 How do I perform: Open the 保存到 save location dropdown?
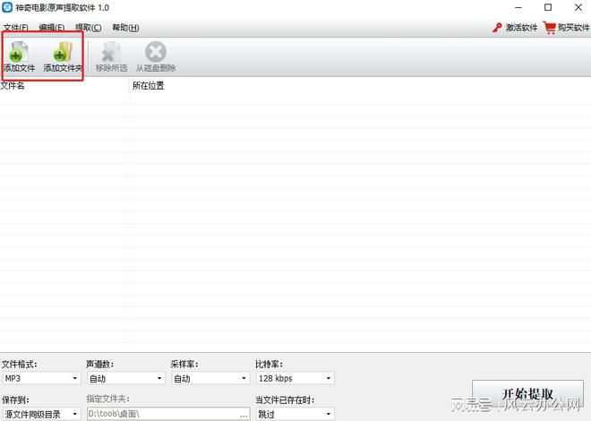click(41, 414)
